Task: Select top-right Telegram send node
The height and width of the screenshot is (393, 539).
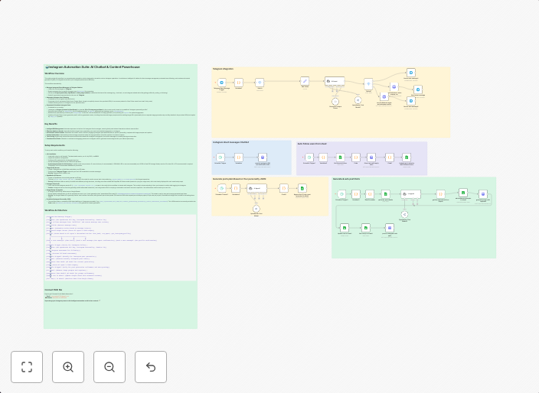Action: [411, 73]
